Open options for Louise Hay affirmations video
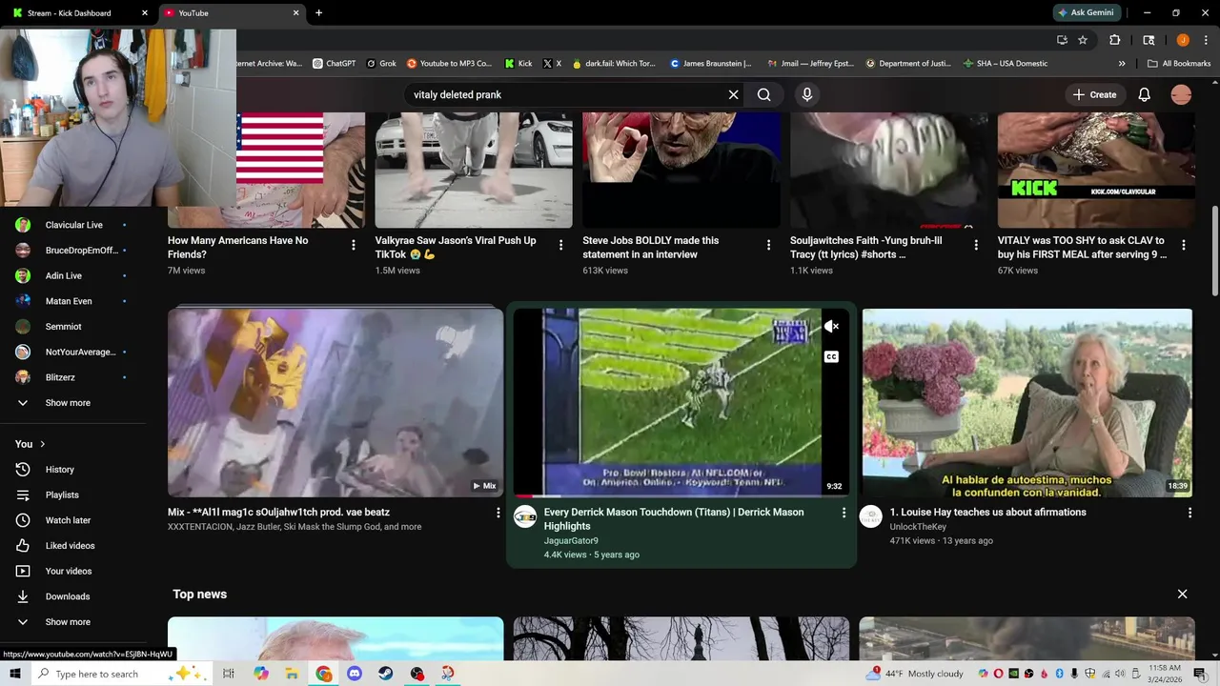The height and width of the screenshot is (686, 1220). click(x=1189, y=513)
